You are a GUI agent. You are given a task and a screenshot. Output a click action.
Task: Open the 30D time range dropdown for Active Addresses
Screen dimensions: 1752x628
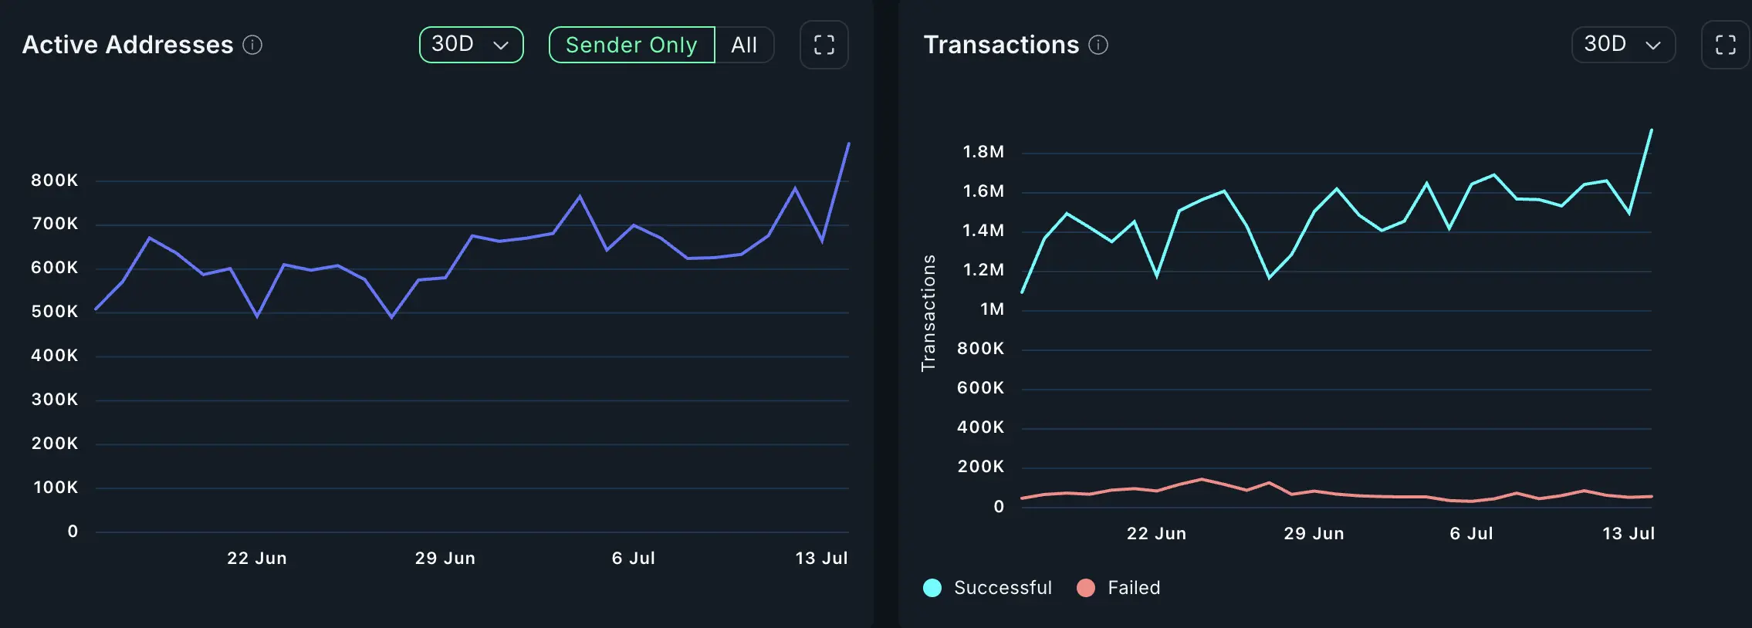tap(471, 45)
